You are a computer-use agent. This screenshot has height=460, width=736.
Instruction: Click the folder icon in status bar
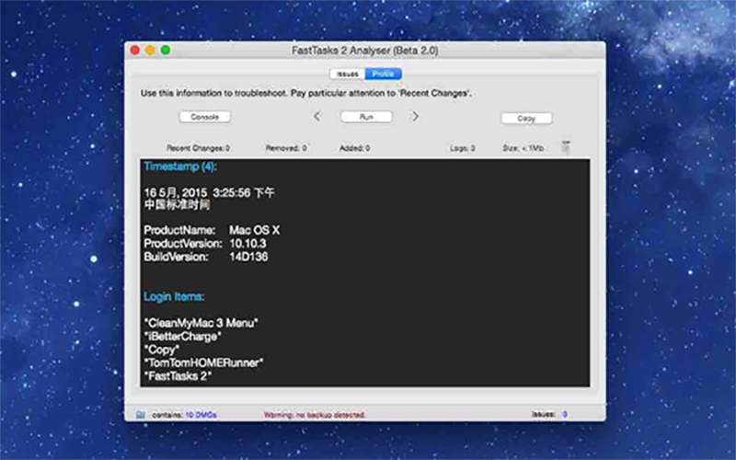[141, 415]
